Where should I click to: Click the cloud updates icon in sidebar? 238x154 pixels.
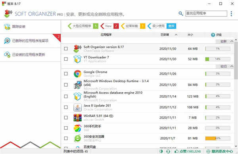tap(7, 54)
